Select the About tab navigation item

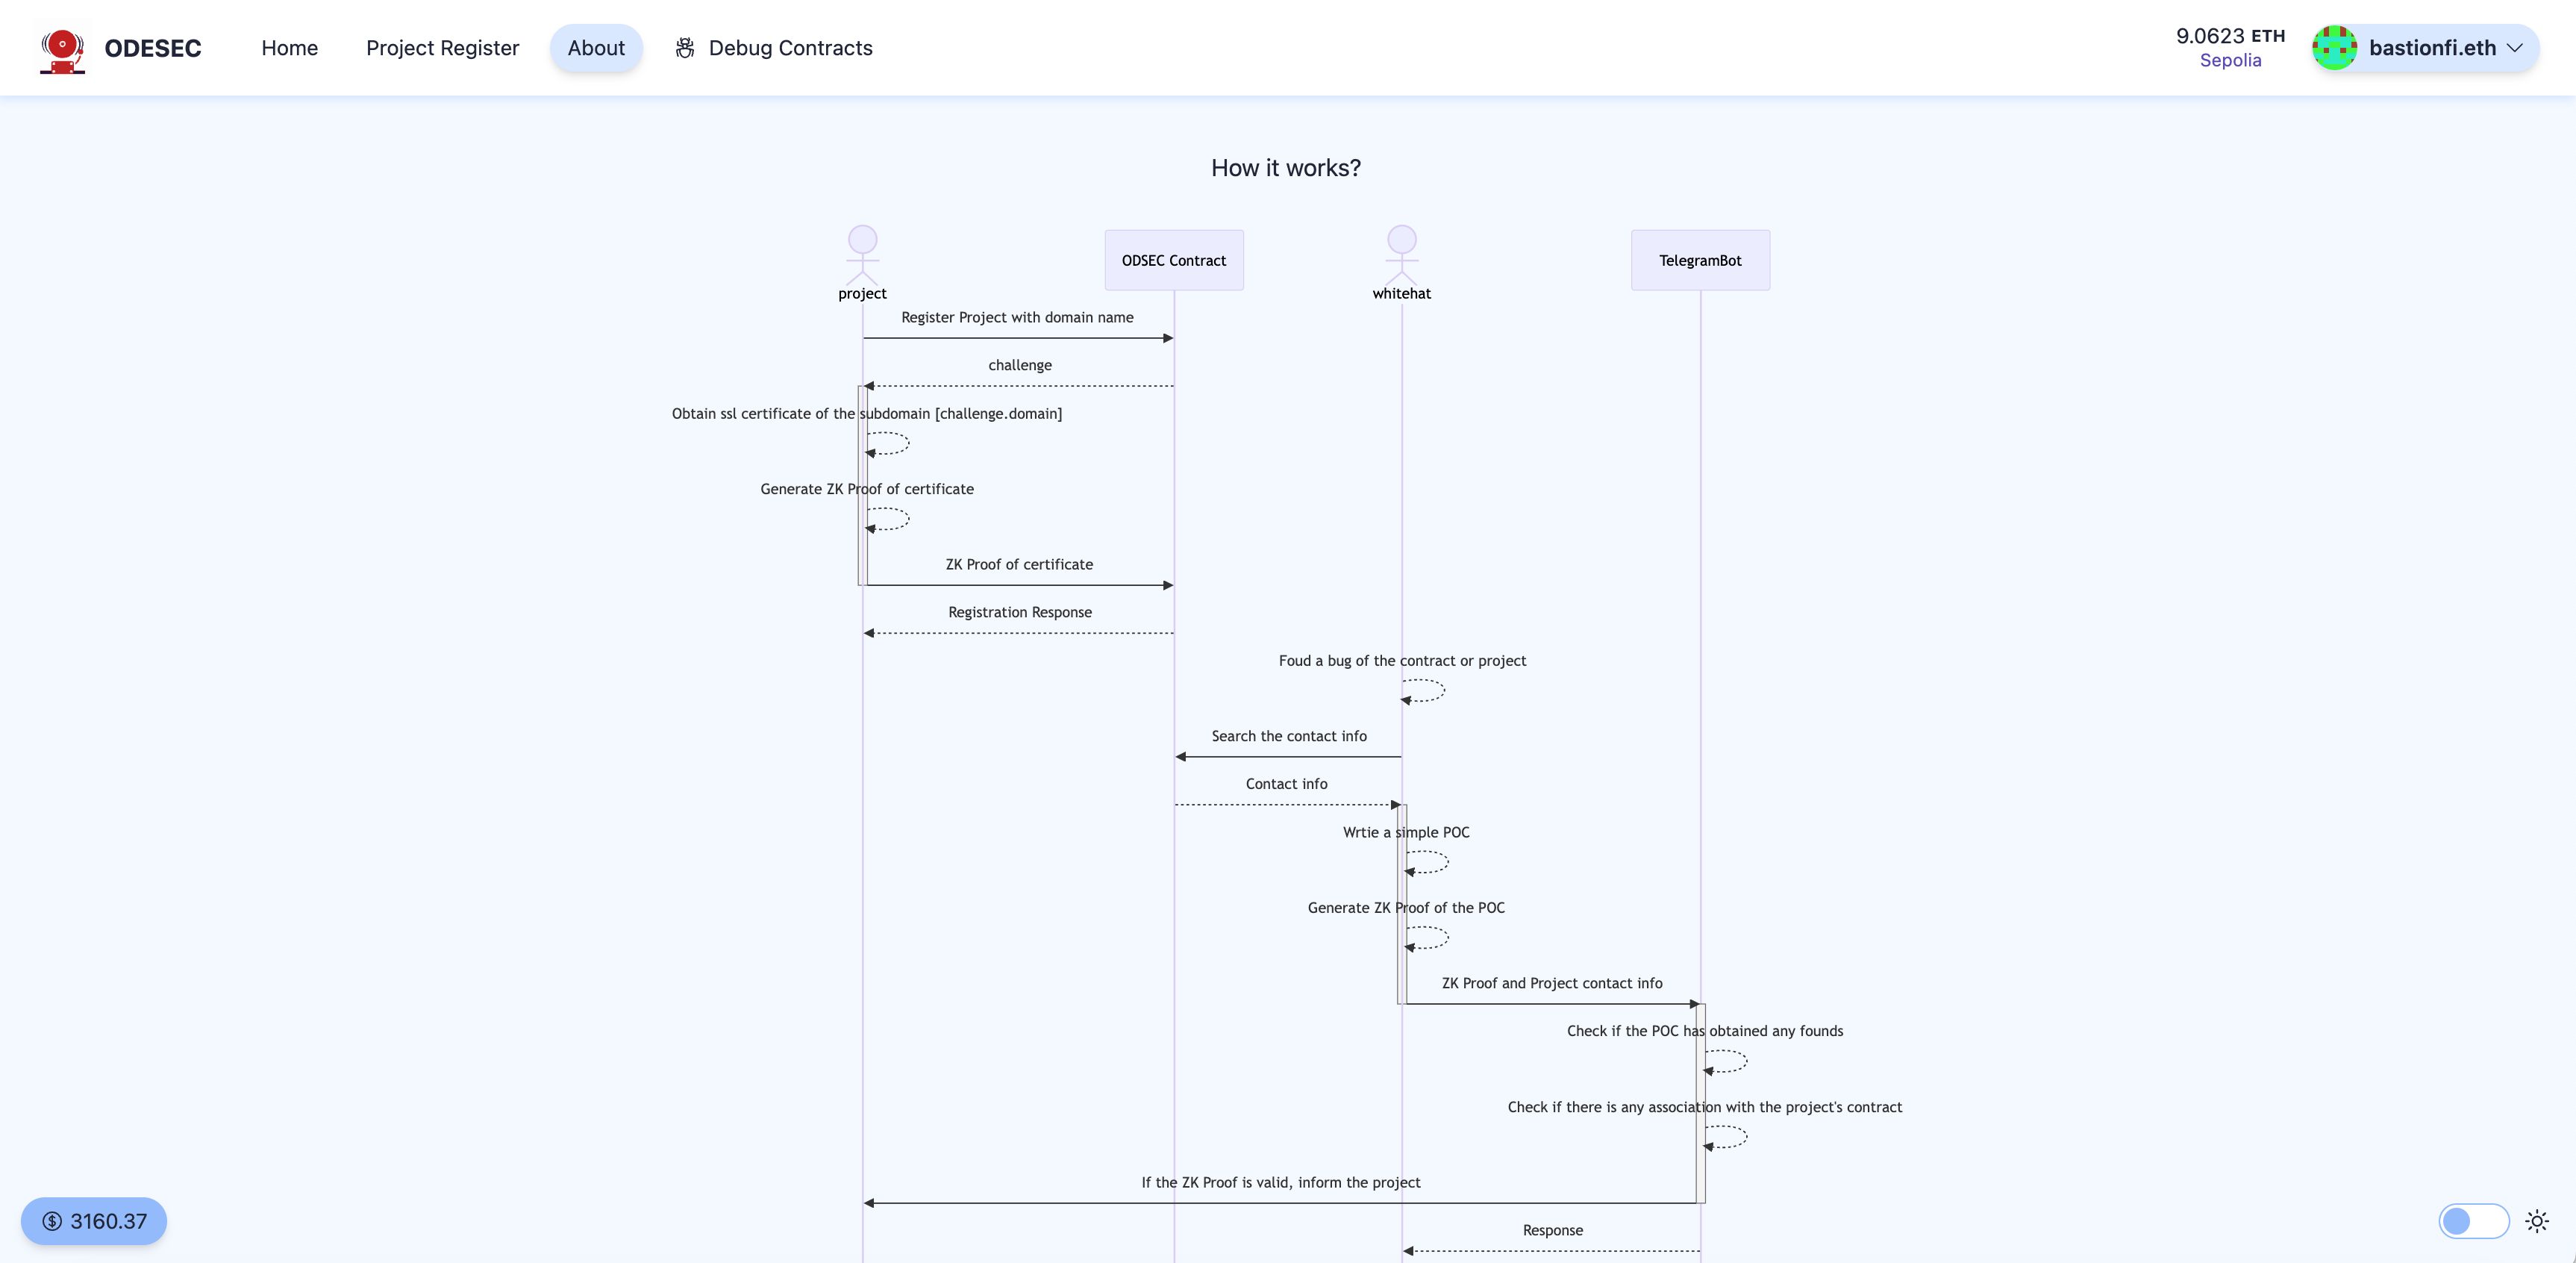(x=596, y=48)
